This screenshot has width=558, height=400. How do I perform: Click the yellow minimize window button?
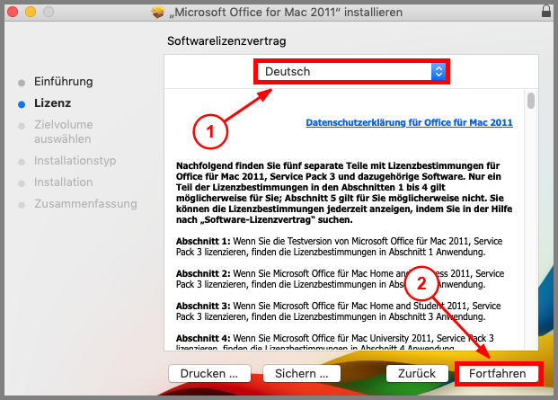(x=31, y=12)
